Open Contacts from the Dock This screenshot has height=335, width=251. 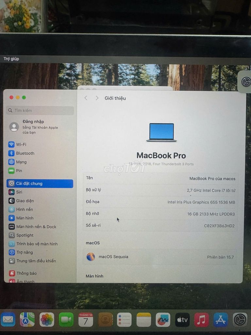105,320
